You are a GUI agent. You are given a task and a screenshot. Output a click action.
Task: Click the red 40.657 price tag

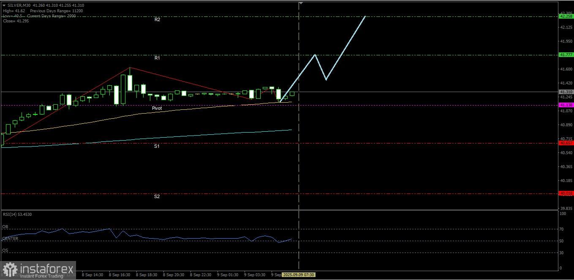pos(566,143)
